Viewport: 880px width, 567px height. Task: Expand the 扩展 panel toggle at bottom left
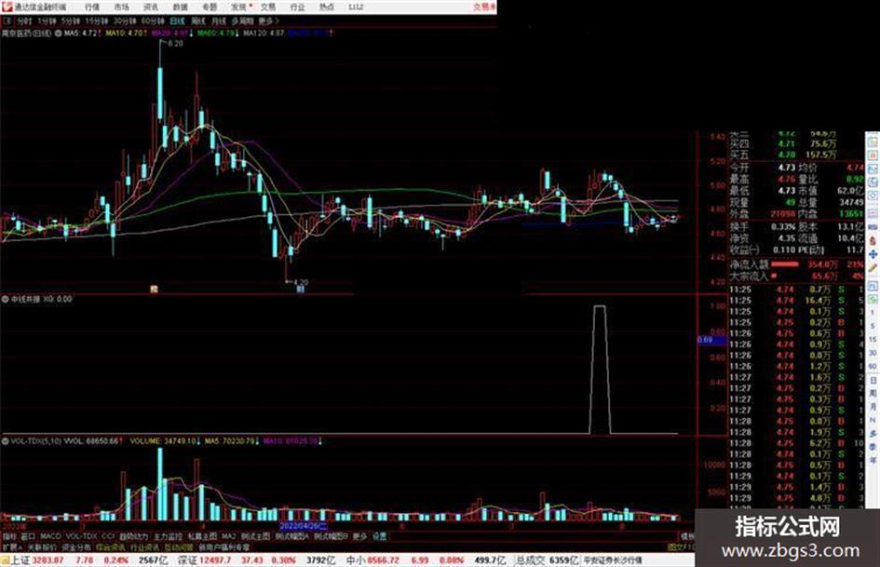click(x=11, y=547)
